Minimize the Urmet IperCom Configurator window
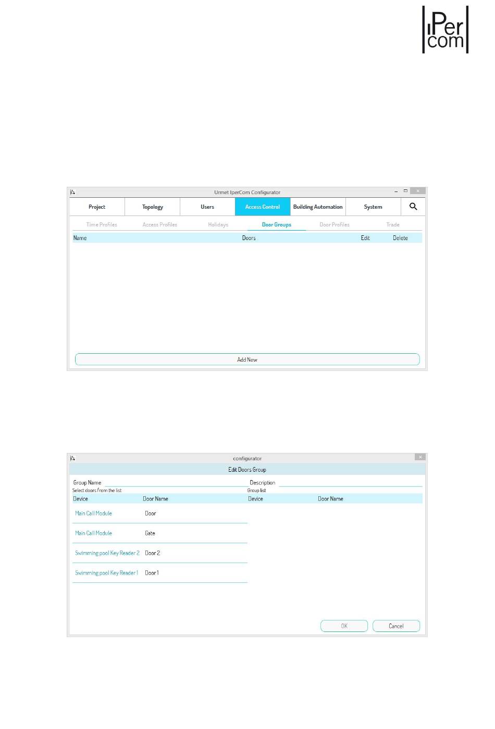495x729 pixels. pyautogui.click(x=396, y=192)
